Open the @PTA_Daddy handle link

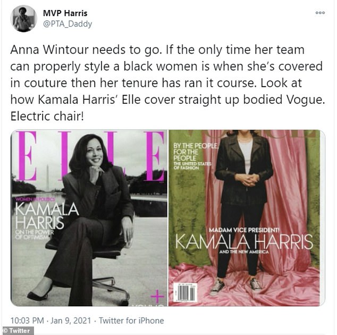[x=68, y=24]
